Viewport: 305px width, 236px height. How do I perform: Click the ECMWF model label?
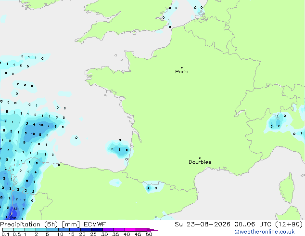(x=95, y=224)
